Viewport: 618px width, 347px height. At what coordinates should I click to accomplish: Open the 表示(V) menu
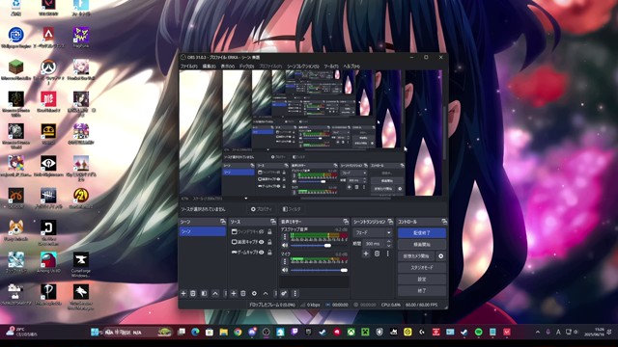(228, 67)
